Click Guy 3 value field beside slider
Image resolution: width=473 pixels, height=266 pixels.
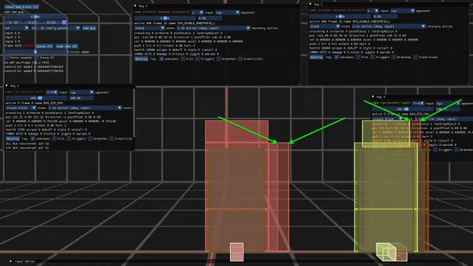click(81, 98)
